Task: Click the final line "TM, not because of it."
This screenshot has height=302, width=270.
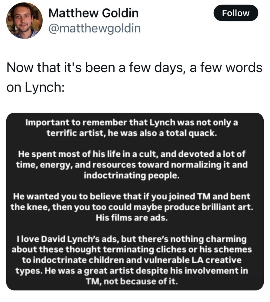Action: pyautogui.click(x=135, y=281)
